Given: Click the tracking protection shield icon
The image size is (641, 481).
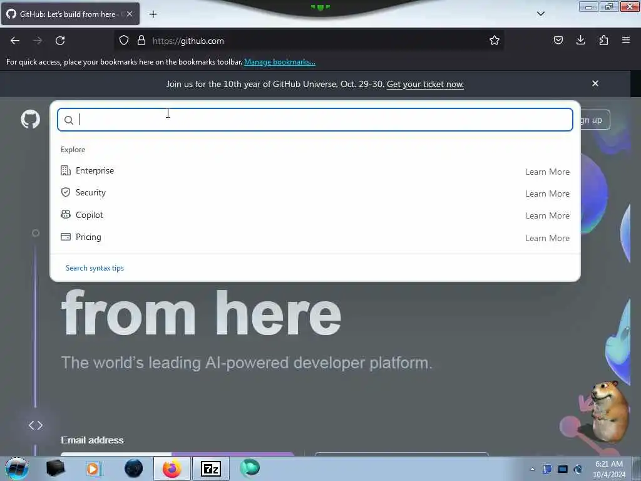Looking at the screenshot, I should tap(124, 41).
